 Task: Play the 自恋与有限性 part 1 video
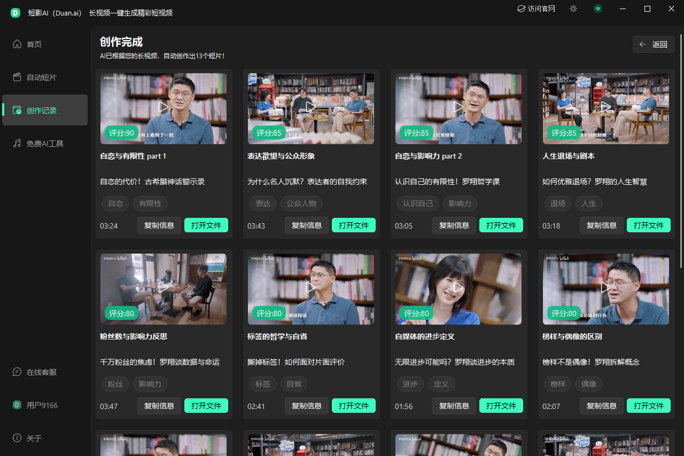click(x=164, y=107)
